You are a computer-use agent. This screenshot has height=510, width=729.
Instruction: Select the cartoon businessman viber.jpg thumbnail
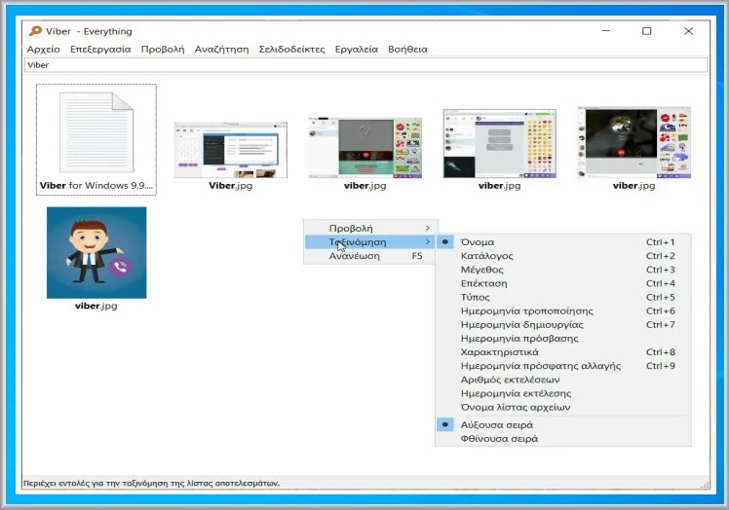click(x=96, y=253)
